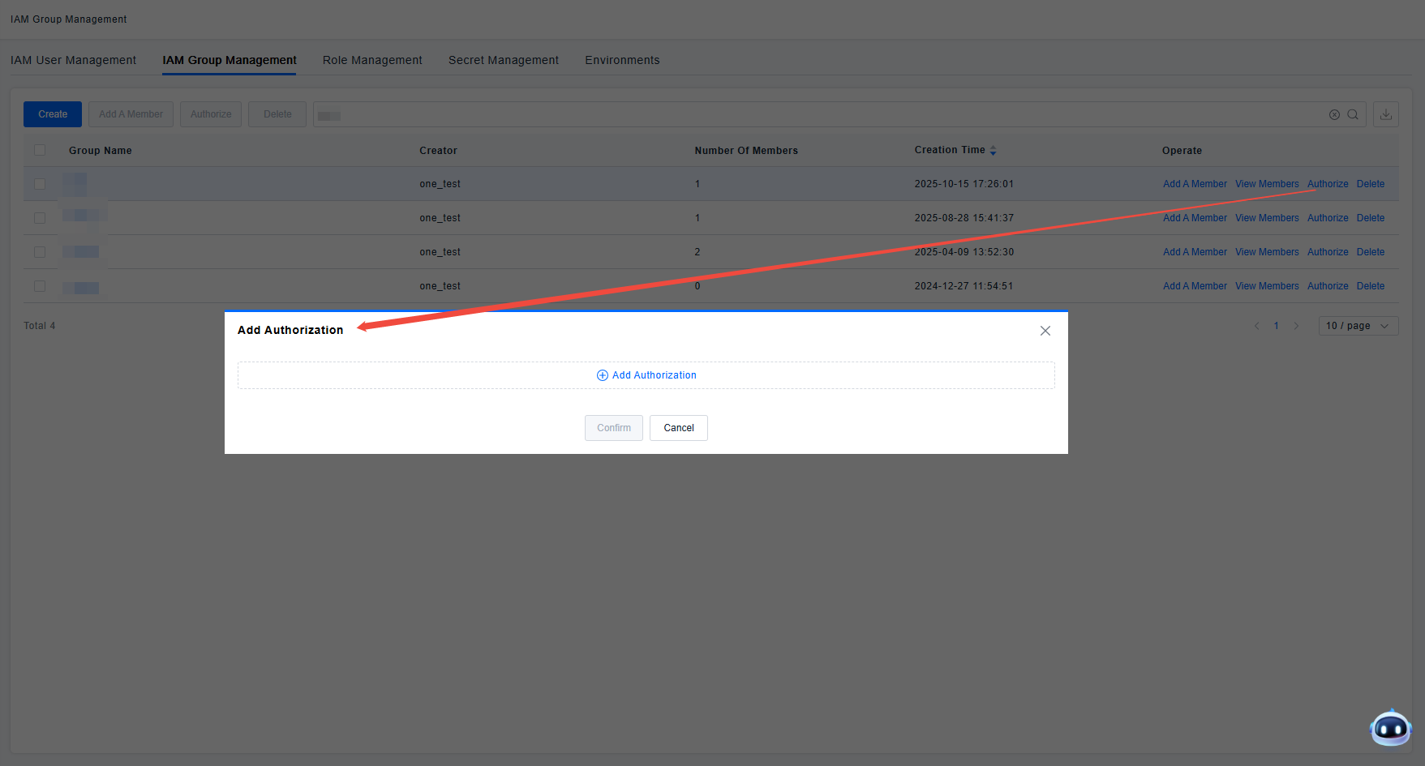Check the last group row checkbox

(x=40, y=286)
